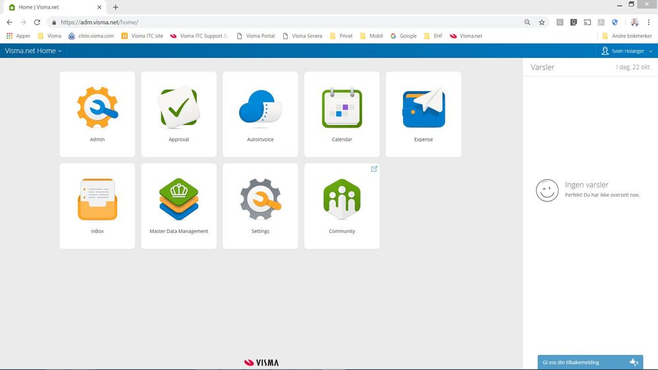Click the Ingen varsler message
The image size is (658, 370).
[587, 184]
